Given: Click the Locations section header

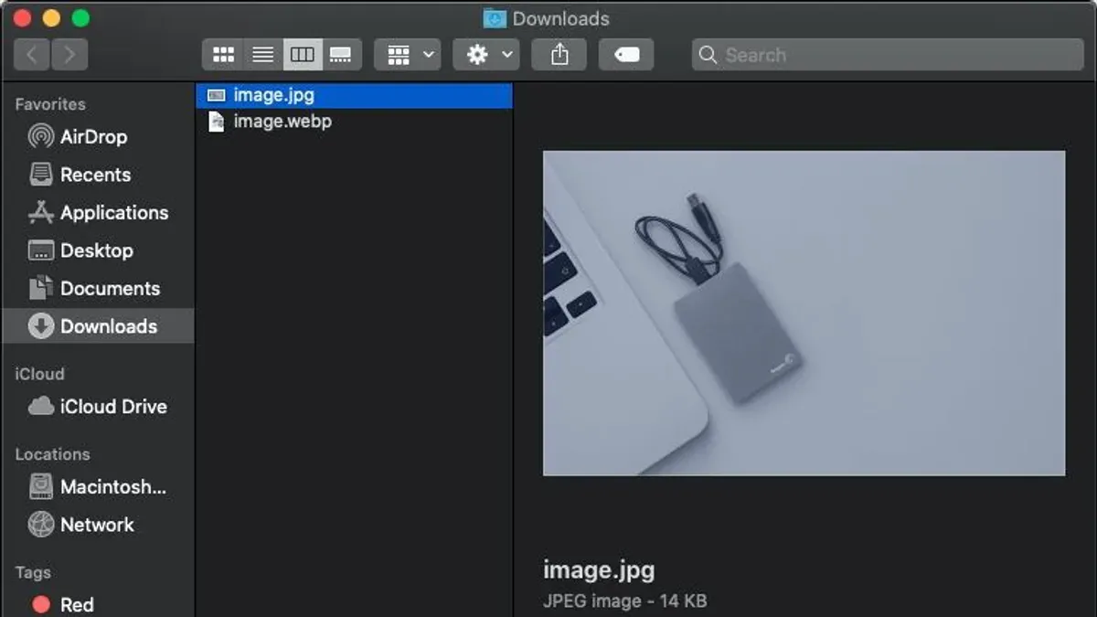Looking at the screenshot, I should coord(52,454).
